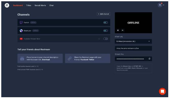This screenshot has height=100, width=170.
Task: Toggle the Beam.pro channel switch
Action: point(105,31)
